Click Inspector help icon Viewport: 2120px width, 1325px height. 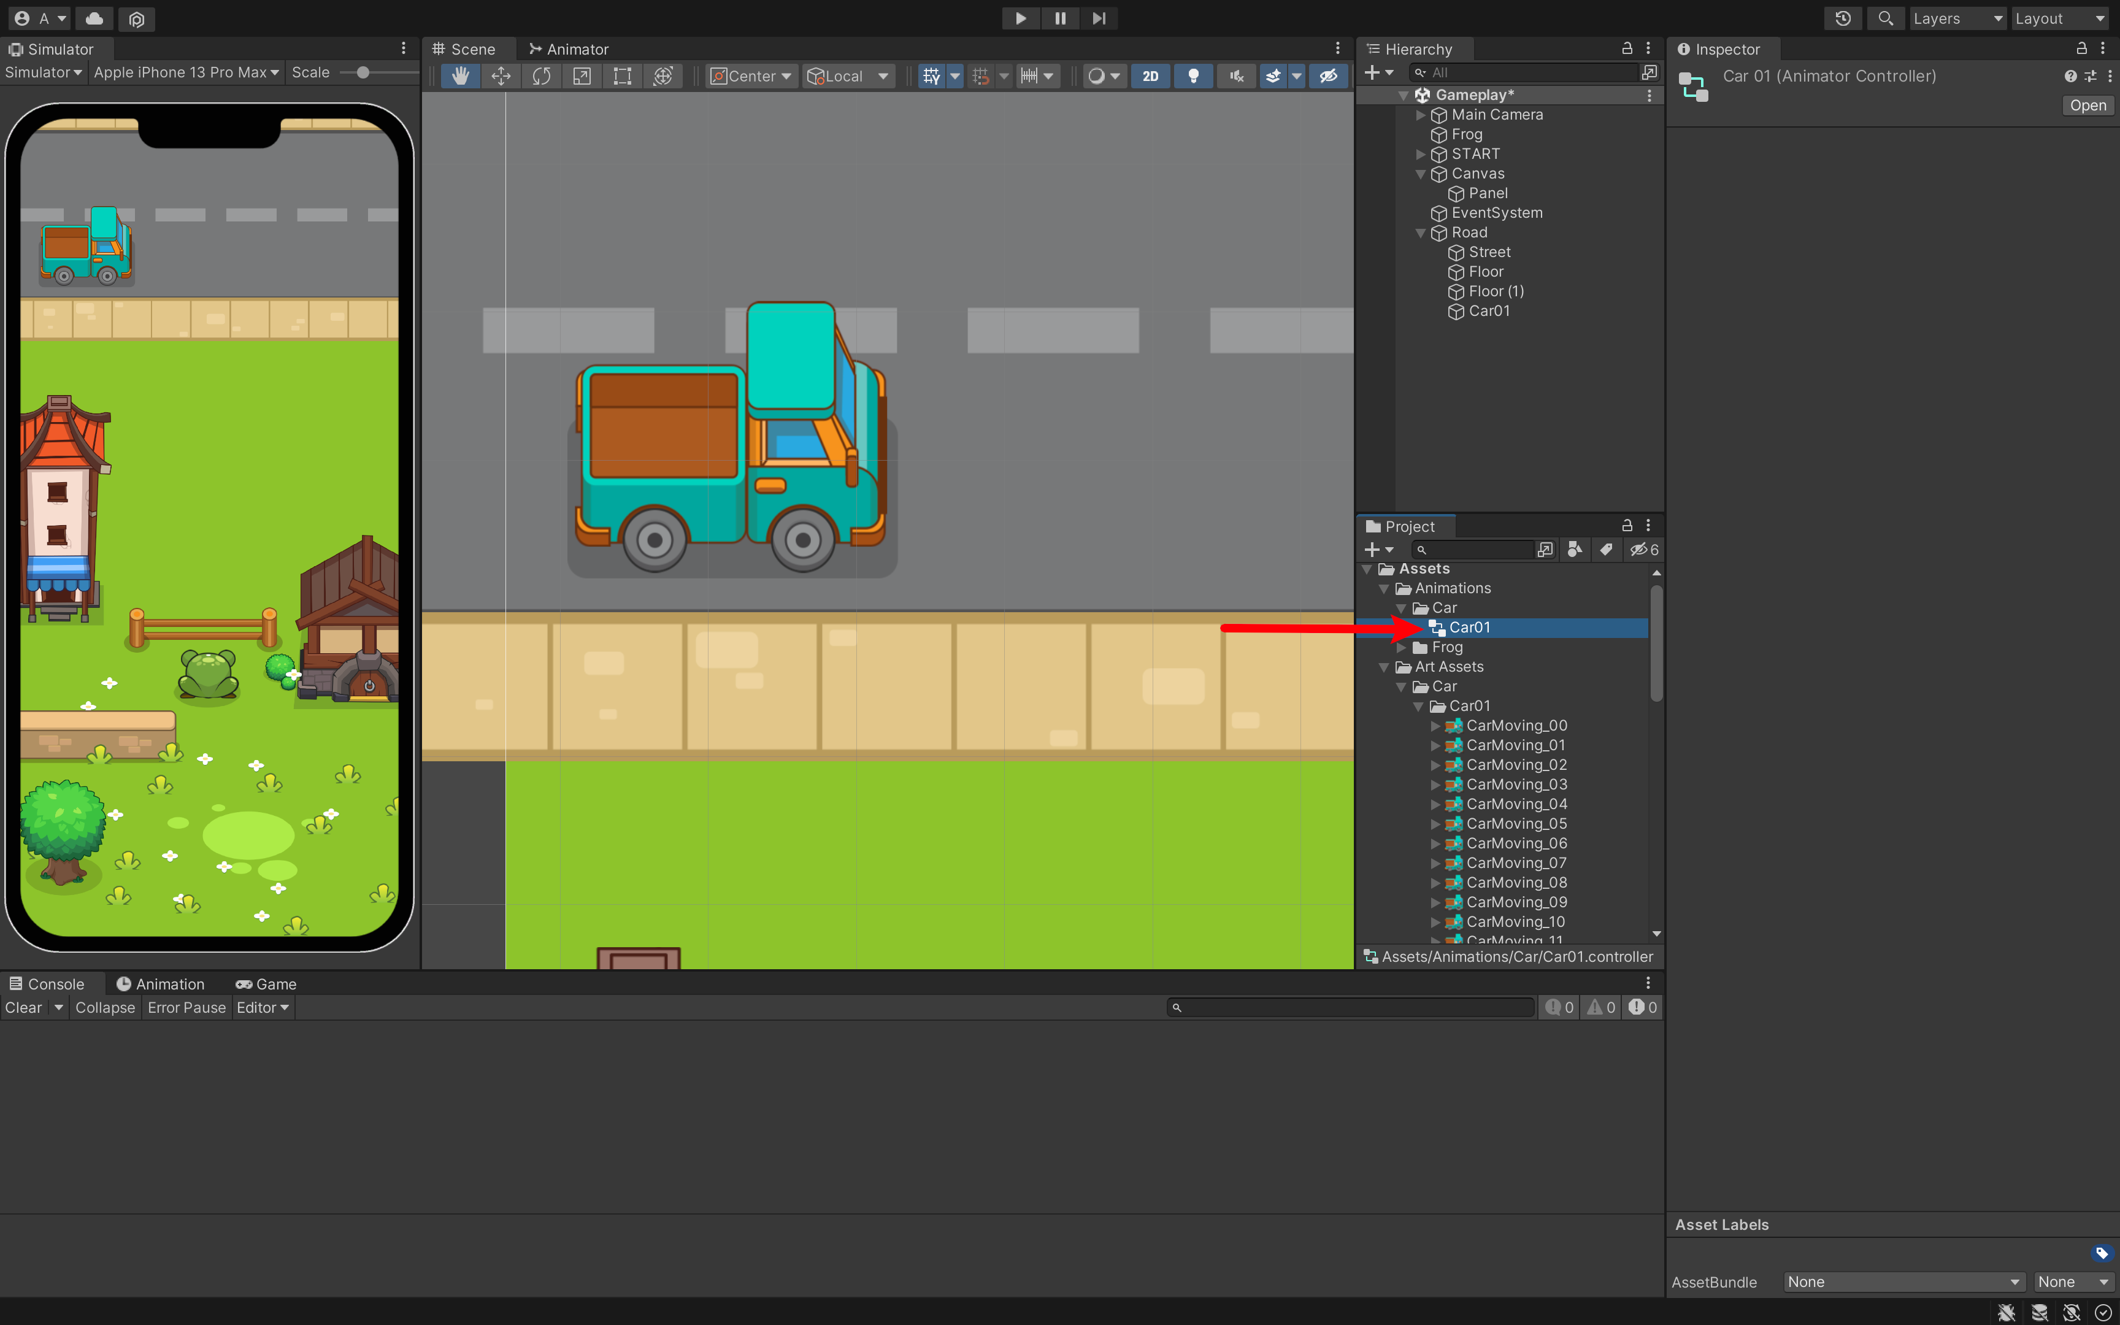2070,76
